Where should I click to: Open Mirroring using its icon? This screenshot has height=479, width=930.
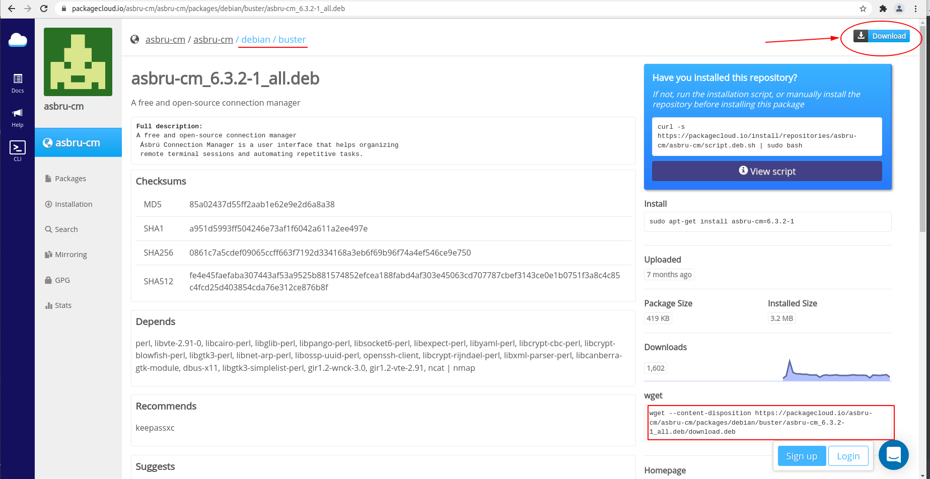[x=47, y=254]
